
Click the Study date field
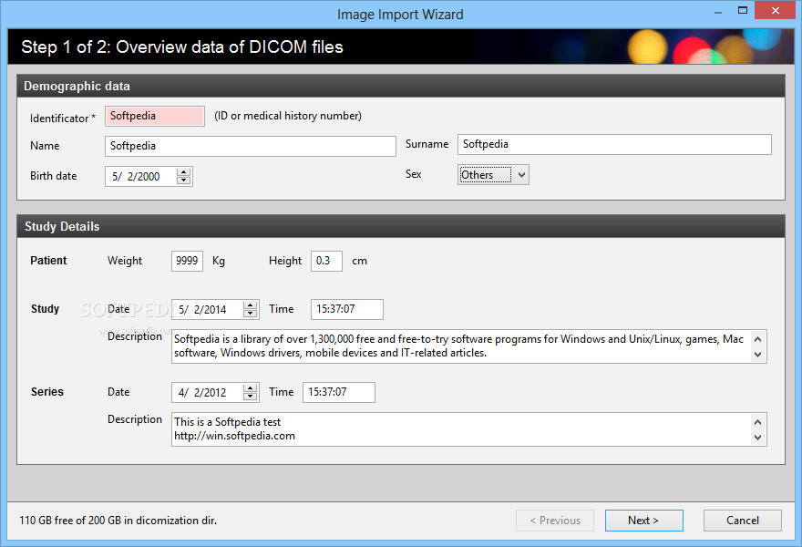click(x=215, y=310)
